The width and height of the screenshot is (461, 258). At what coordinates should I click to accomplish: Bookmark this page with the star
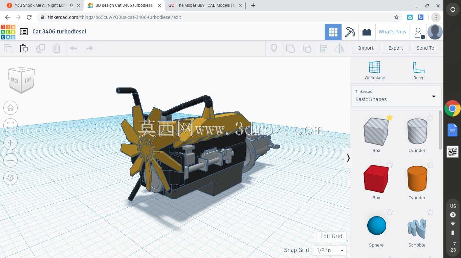point(396,17)
